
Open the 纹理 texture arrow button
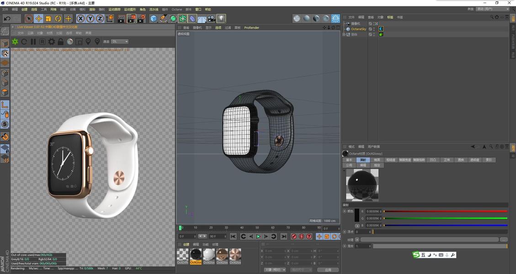pyautogui.click(x=357, y=239)
